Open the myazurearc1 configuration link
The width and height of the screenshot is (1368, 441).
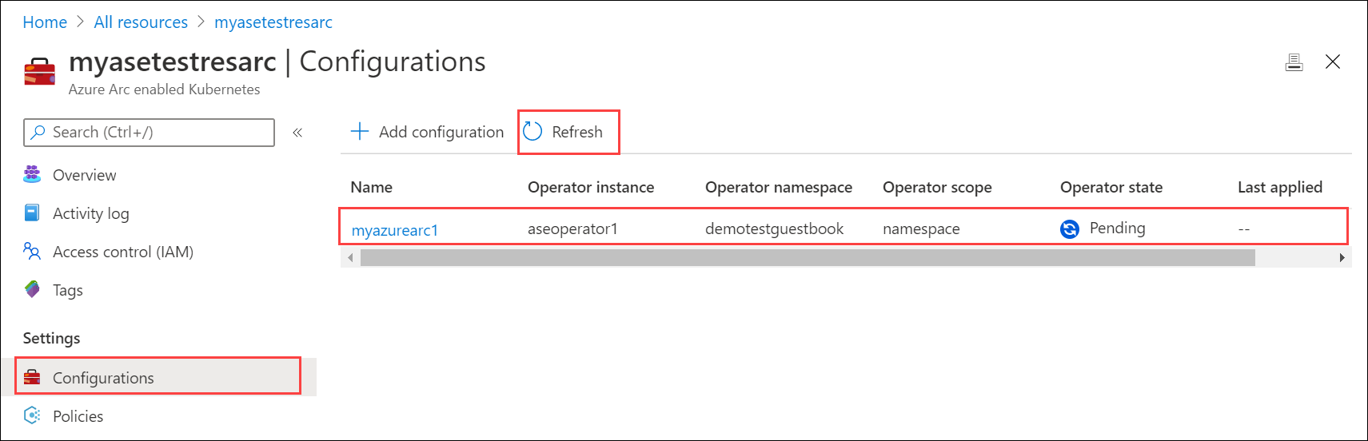395,230
